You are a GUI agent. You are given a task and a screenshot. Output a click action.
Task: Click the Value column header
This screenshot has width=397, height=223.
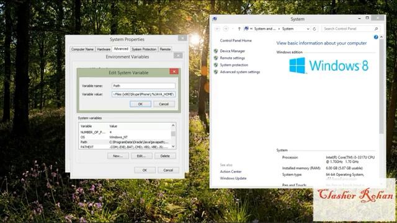(x=140, y=126)
